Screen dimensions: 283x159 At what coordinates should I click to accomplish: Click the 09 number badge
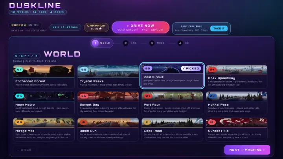(x=20, y=122)
